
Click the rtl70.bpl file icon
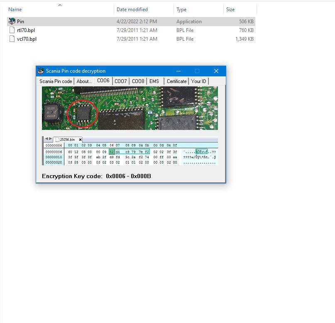[x=12, y=30]
